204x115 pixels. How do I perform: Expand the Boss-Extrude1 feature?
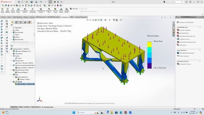(x=11, y=33)
